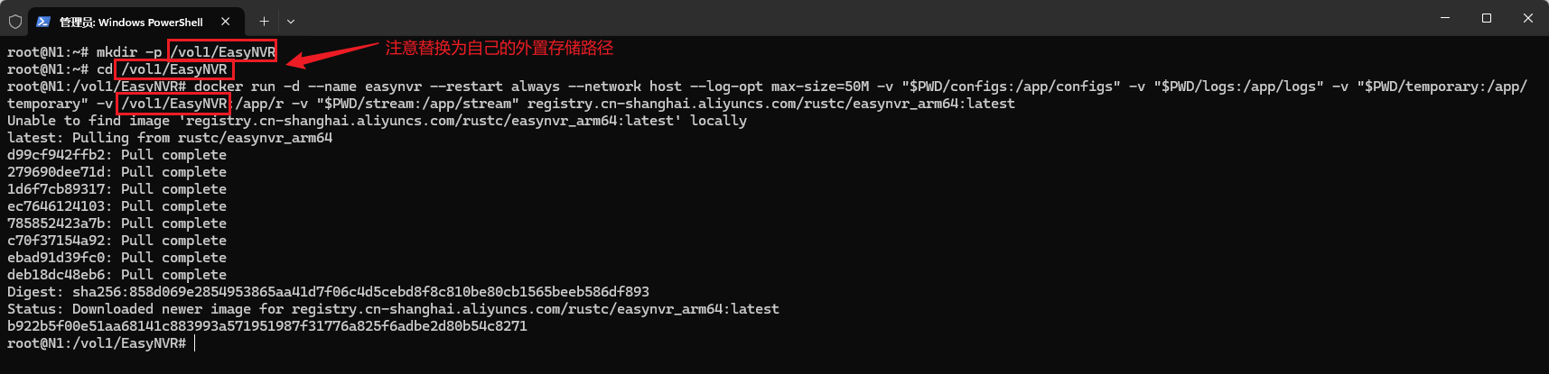Open a new tab with plus button
The width and height of the screenshot is (1549, 374).
tap(264, 21)
